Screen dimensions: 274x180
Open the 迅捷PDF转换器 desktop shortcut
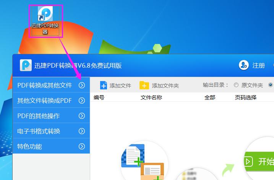45,21
